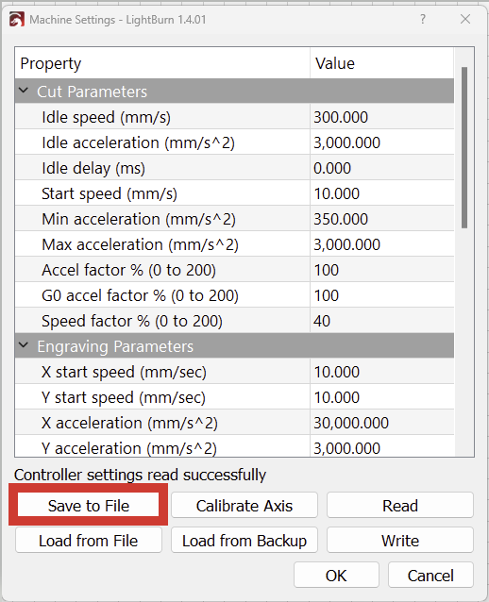Write settings to the controller

click(x=400, y=540)
